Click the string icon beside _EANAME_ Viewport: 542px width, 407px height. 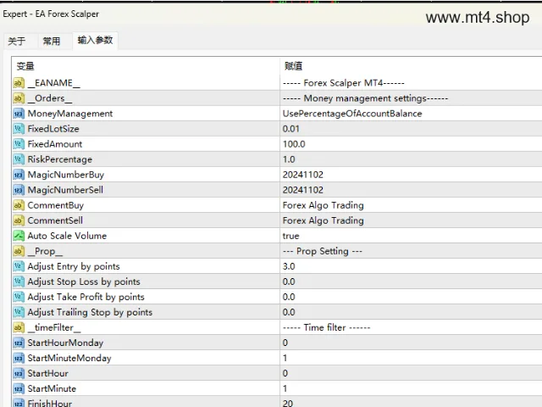tap(19, 83)
